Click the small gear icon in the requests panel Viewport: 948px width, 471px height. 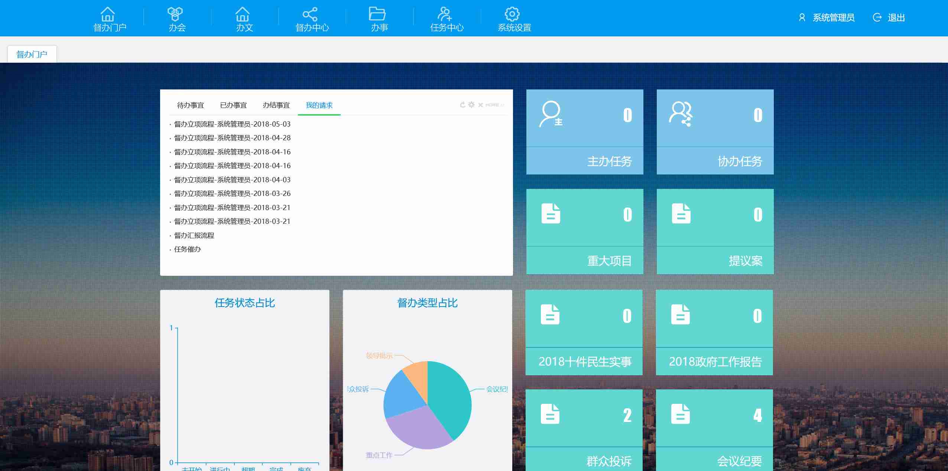tap(471, 105)
